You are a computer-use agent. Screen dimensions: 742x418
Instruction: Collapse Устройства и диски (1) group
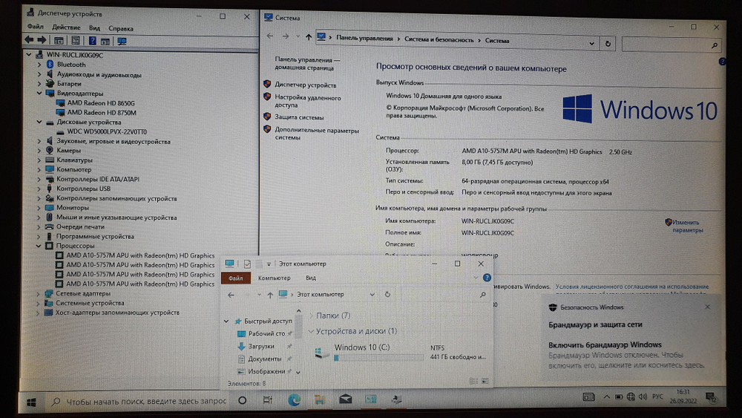click(311, 331)
